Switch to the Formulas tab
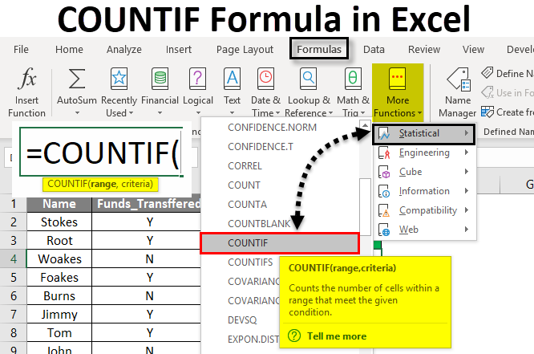Viewport: 534px width, 354px height. click(319, 50)
